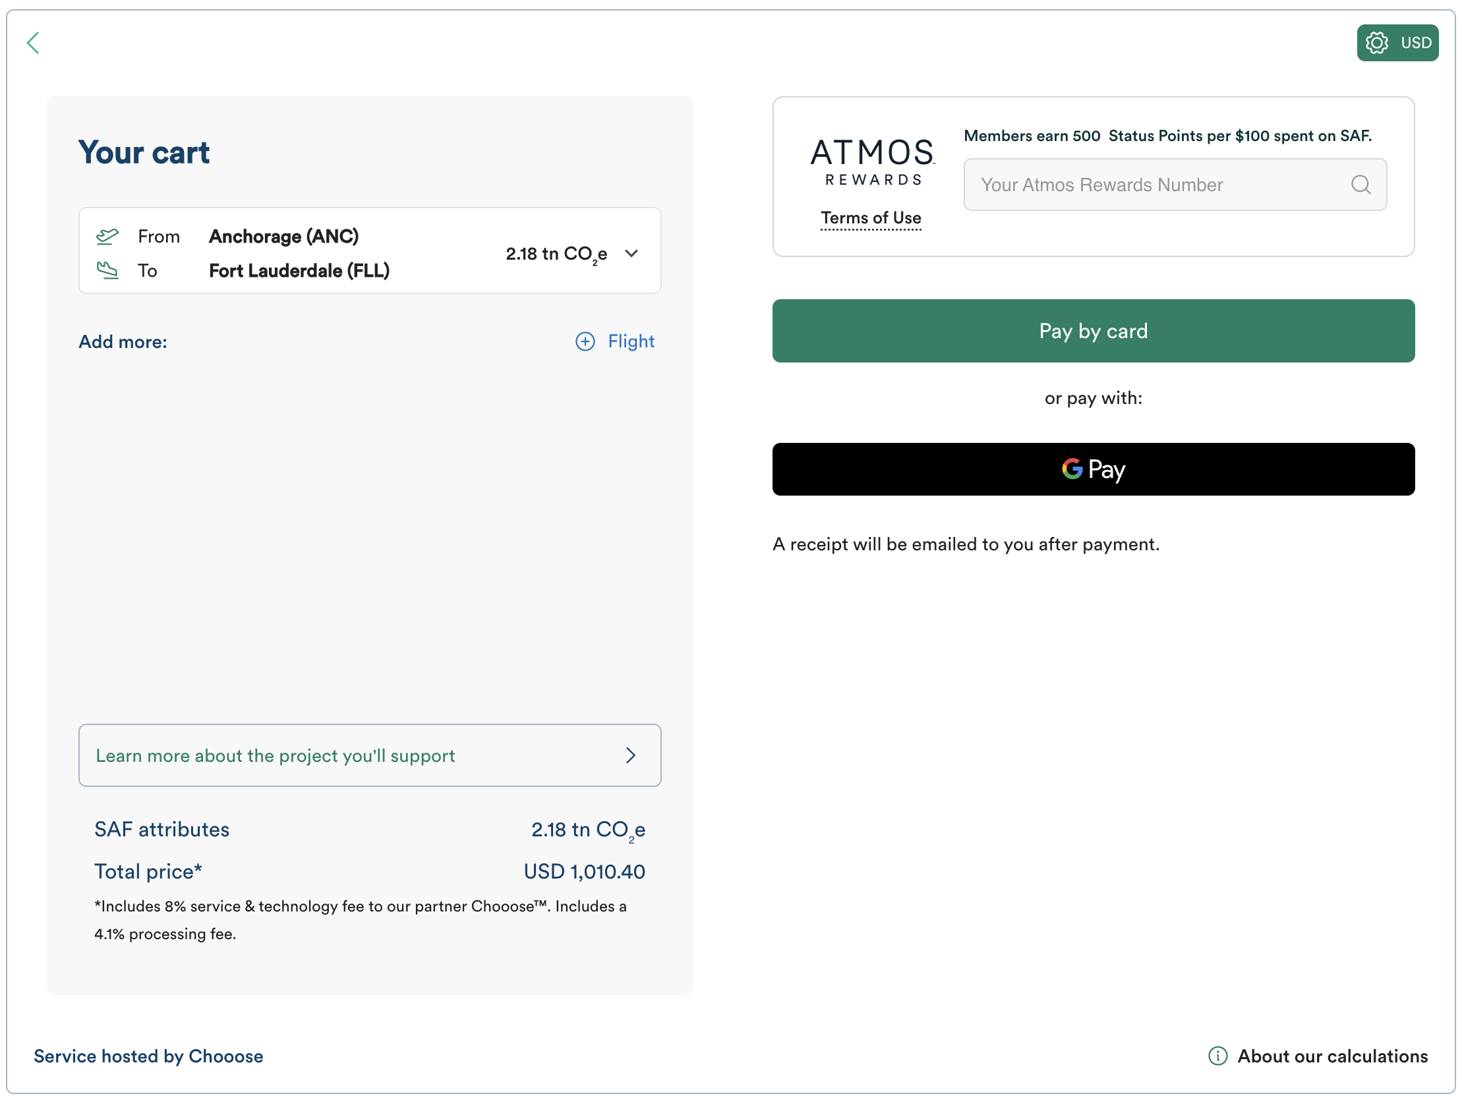Image resolution: width=1462 pixels, height=1098 pixels.
Task: Pay using the G Pay button
Action: pyautogui.click(x=1092, y=469)
